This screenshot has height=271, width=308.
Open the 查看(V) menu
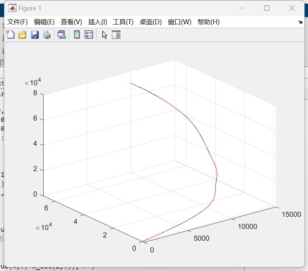pyautogui.click(x=71, y=22)
